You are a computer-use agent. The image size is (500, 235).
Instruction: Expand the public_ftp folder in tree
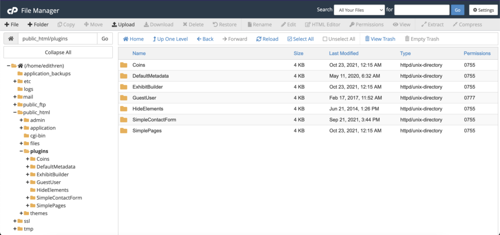[x=15, y=105]
